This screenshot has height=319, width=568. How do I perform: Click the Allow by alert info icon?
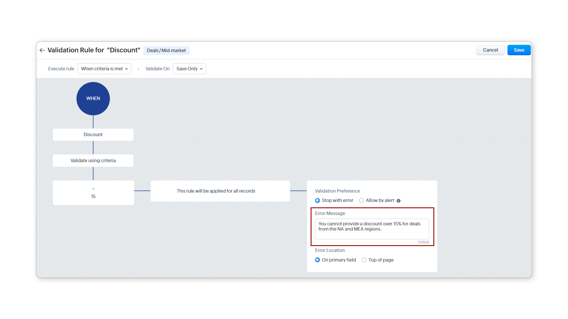398,201
